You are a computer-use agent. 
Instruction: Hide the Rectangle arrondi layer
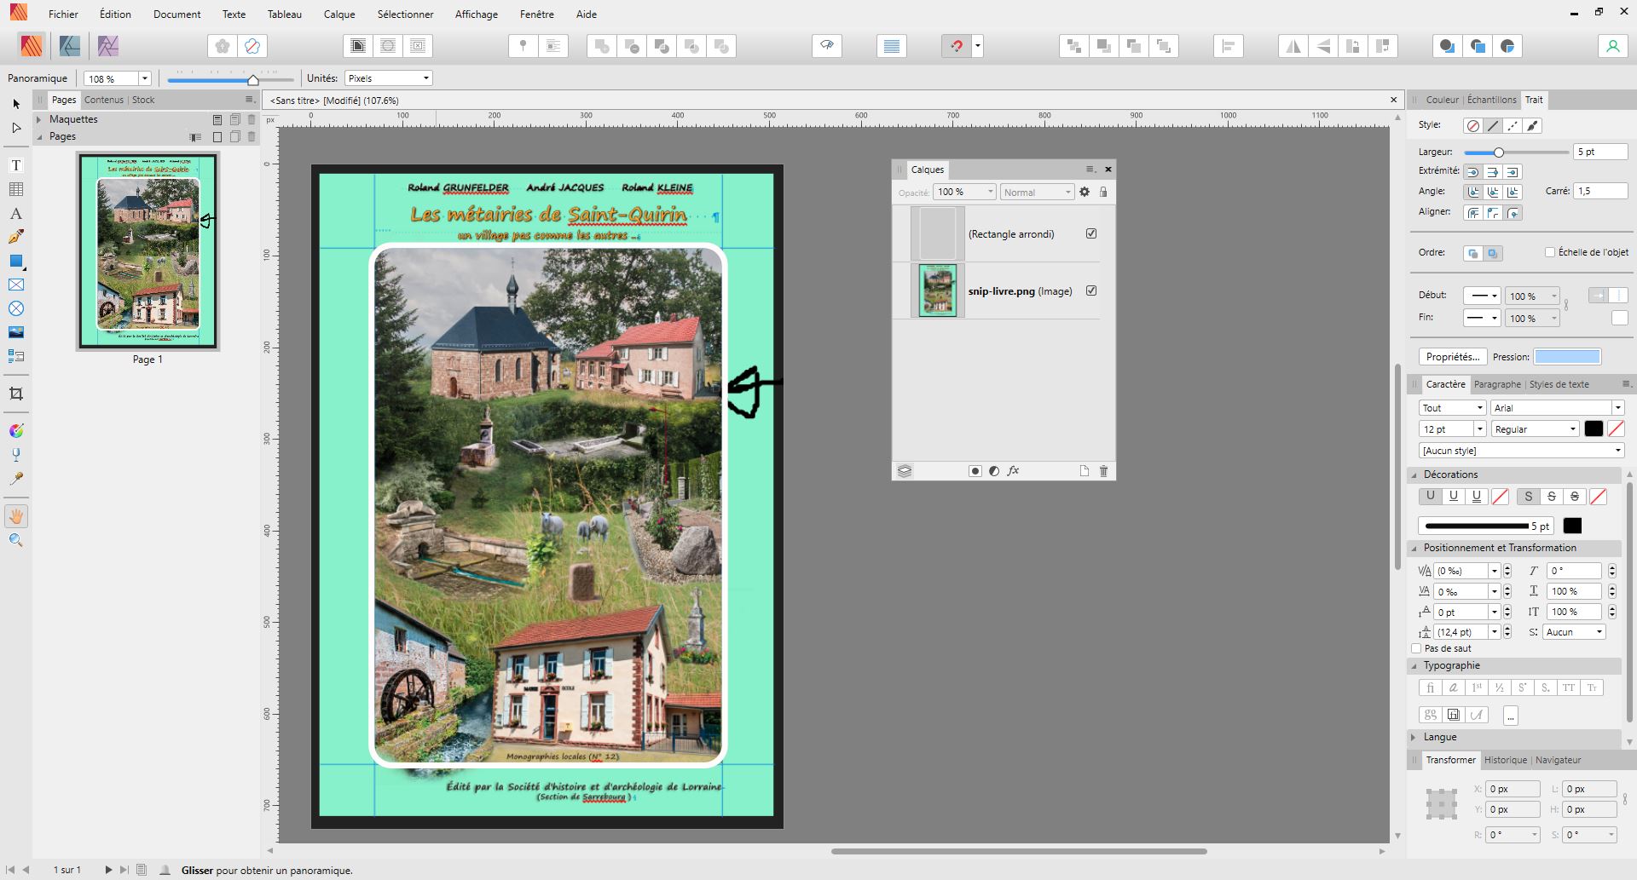click(1091, 233)
